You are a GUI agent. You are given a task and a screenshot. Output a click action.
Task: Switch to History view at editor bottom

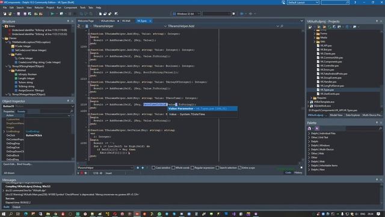pyautogui.click(x=298, y=173)
